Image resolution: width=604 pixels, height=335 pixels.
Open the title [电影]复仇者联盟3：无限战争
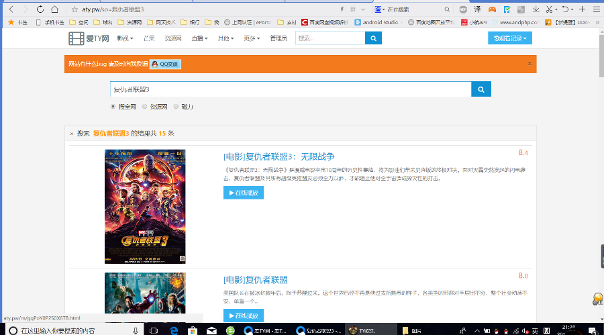tap(279, 156)
